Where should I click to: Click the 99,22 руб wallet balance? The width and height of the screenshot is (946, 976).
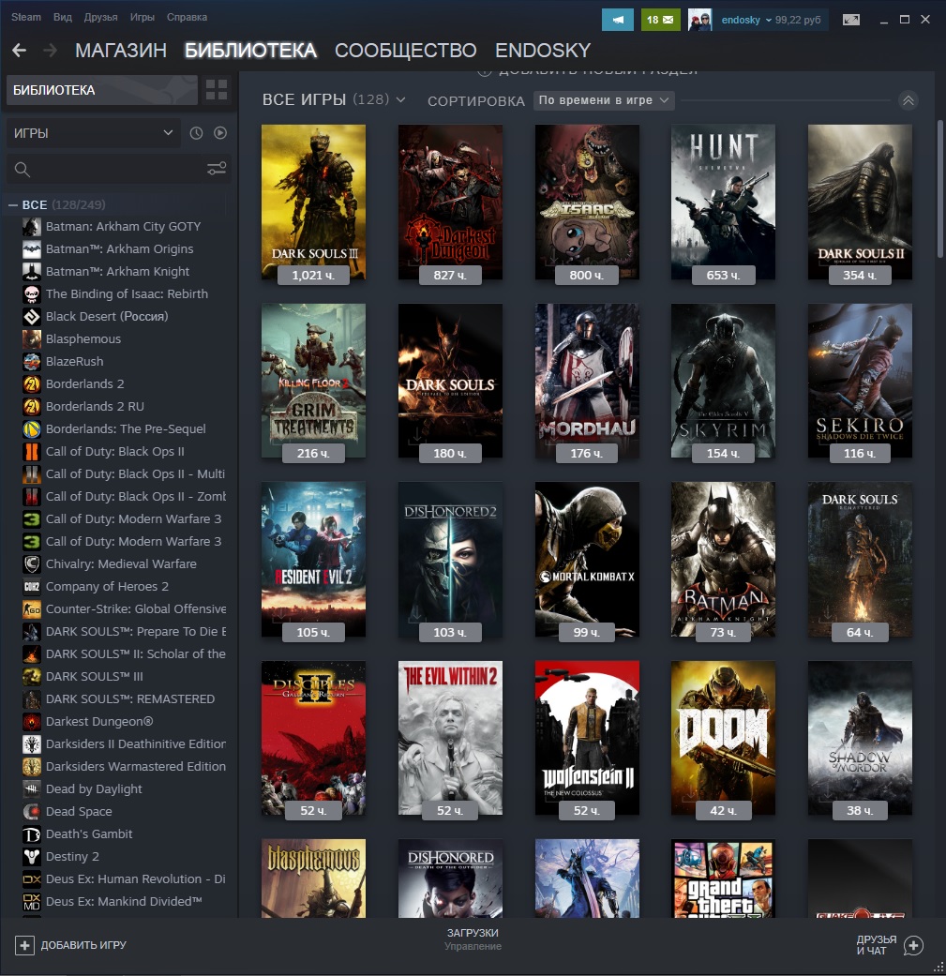798,20
